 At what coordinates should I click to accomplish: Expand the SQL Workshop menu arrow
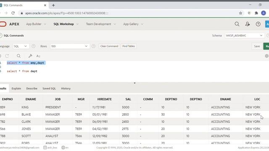pyautogui.click(x=77, y=24)
